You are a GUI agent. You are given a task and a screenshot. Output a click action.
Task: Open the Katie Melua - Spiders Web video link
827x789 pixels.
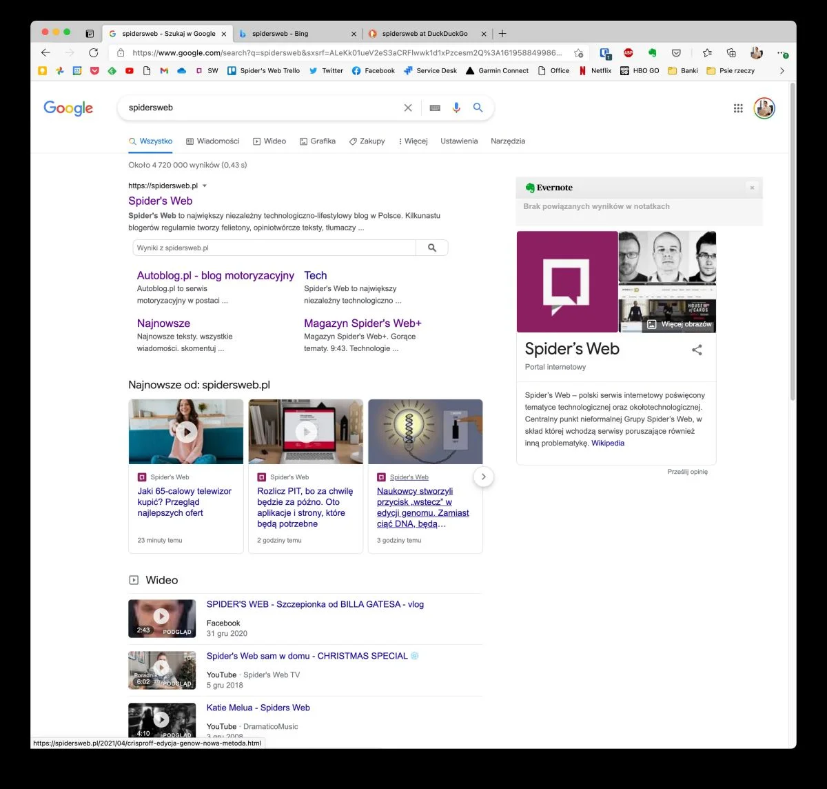click(258, 708)
